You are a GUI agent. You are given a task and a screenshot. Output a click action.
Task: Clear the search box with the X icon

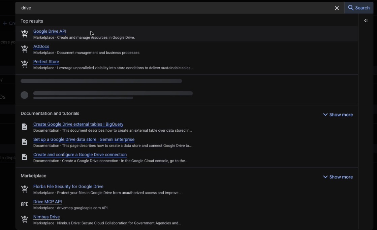pos(337,8)
